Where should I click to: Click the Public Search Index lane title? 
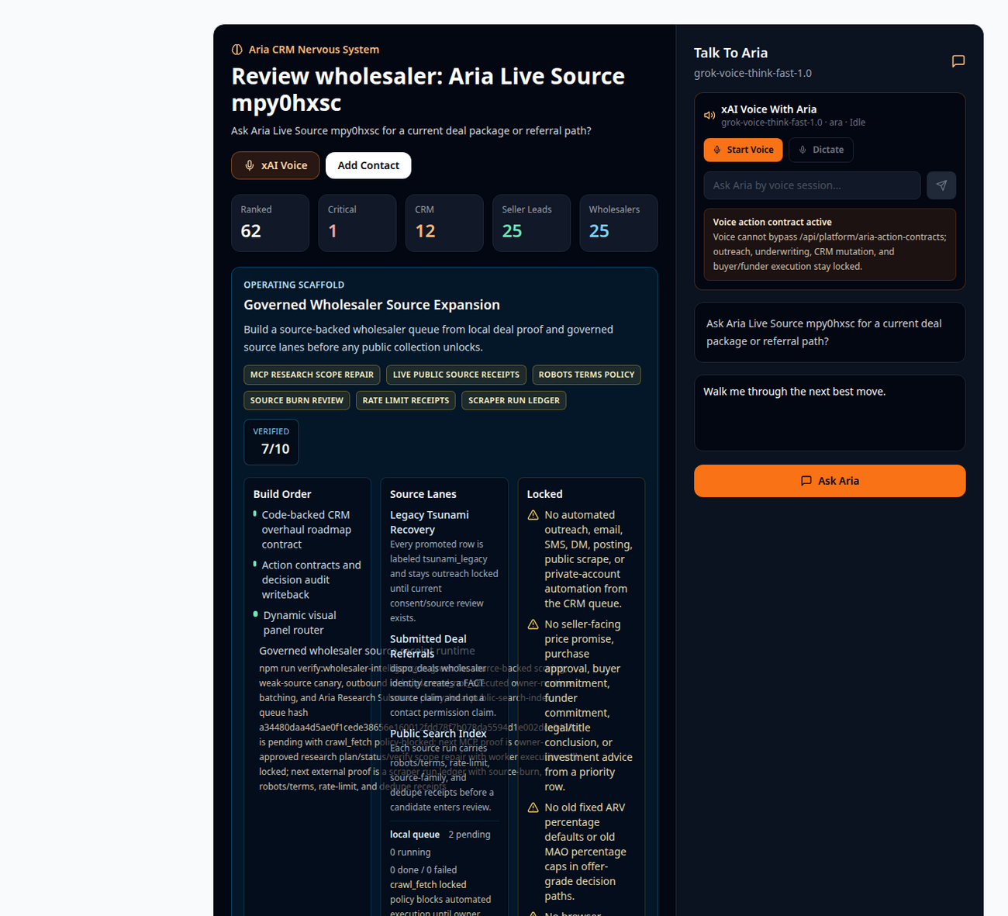[438, 733]
